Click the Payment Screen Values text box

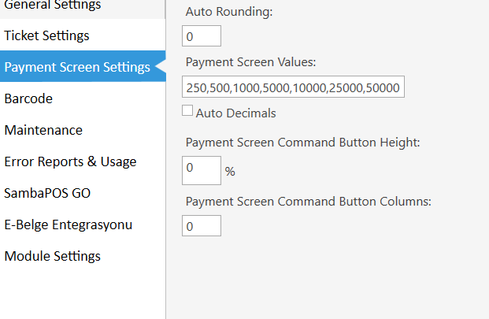click(293, 87)
